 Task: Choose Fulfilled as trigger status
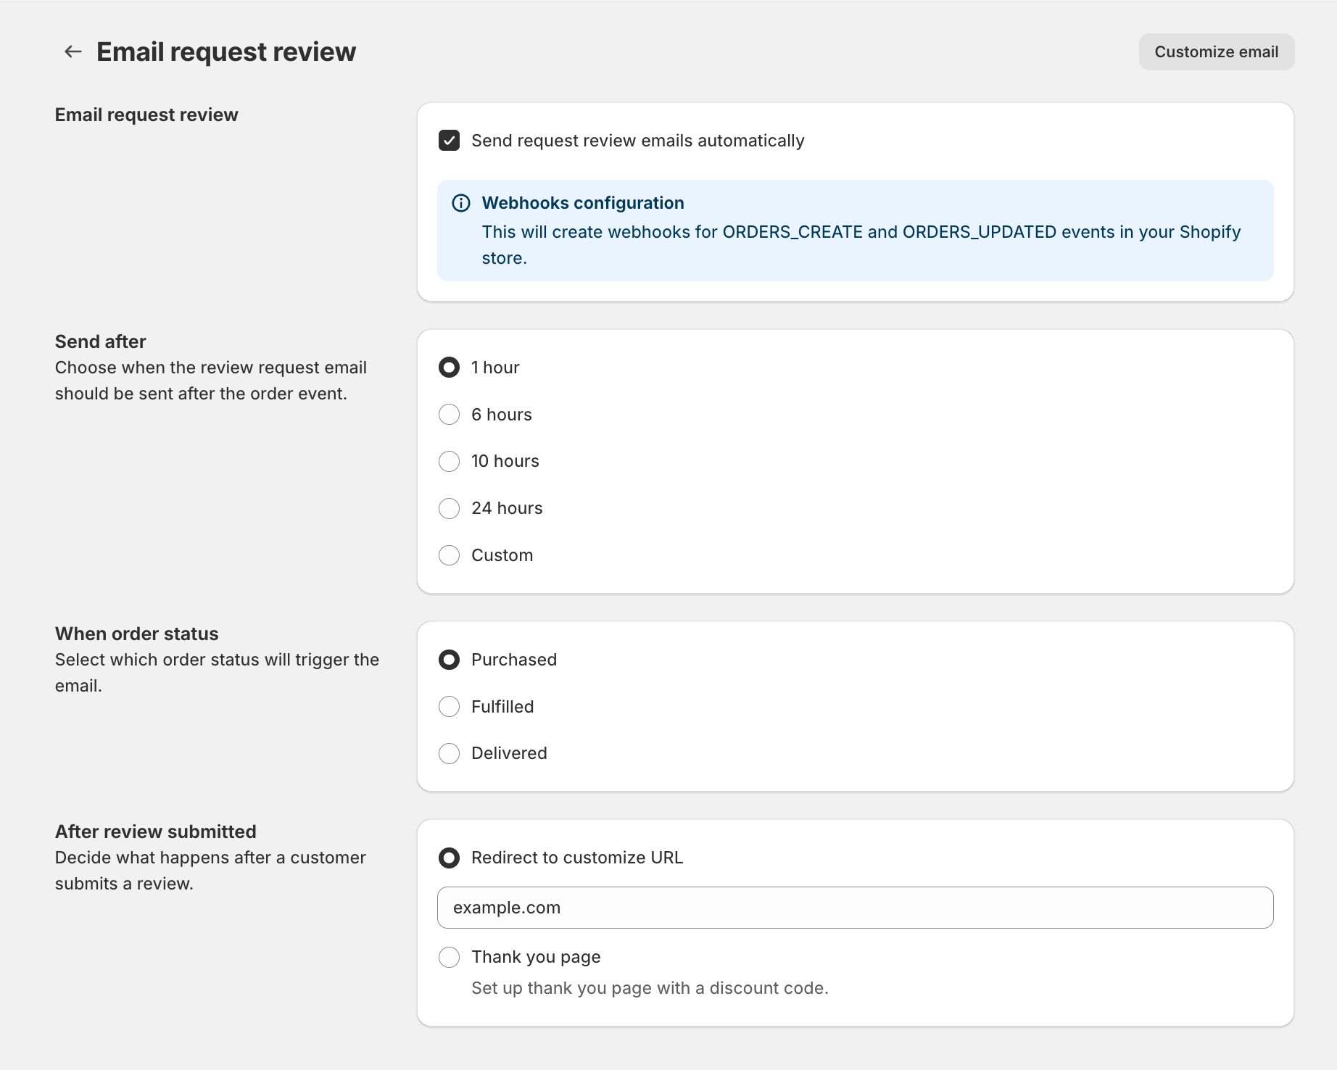(x=450, y=707)
